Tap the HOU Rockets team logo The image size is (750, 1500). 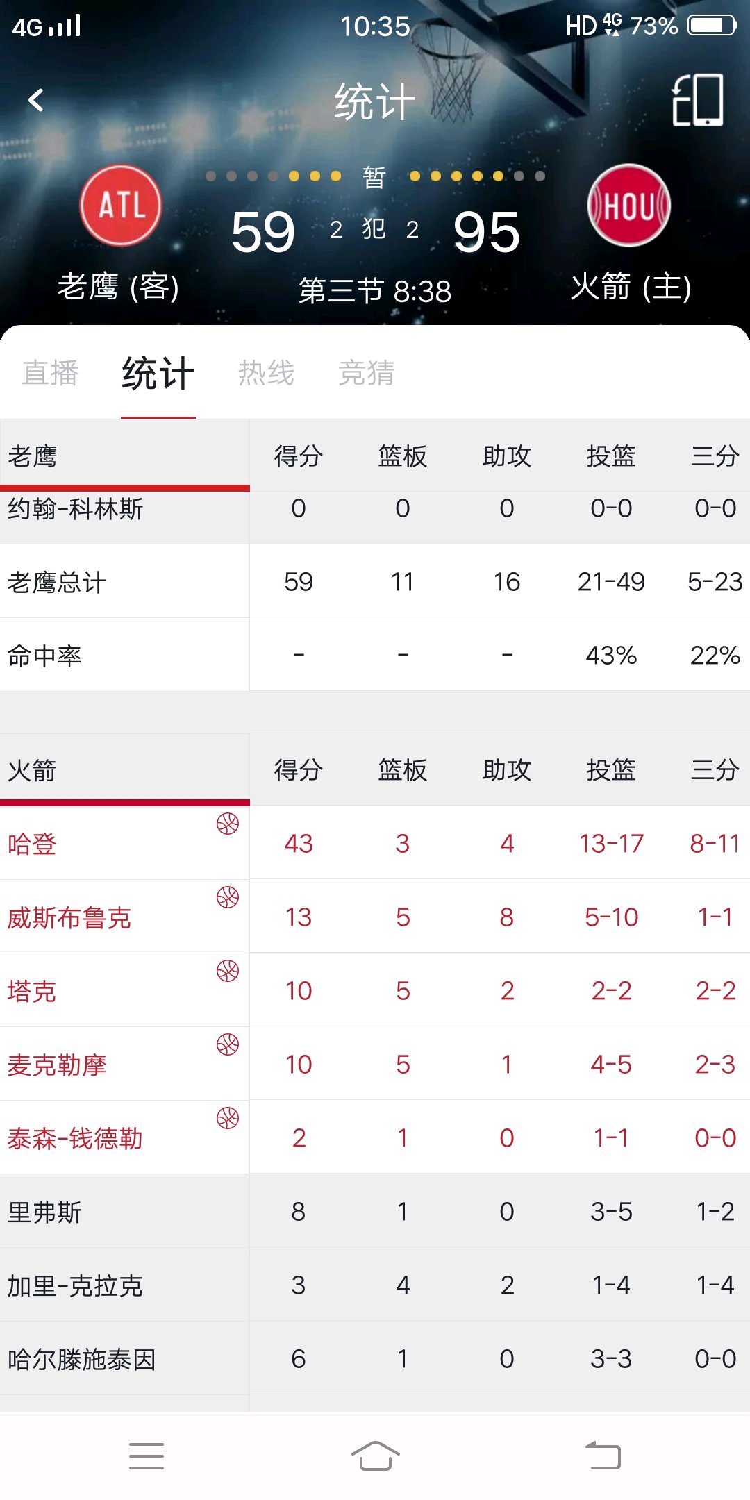(629, 206)
